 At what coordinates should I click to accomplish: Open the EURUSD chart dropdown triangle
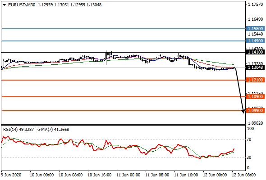4,5
